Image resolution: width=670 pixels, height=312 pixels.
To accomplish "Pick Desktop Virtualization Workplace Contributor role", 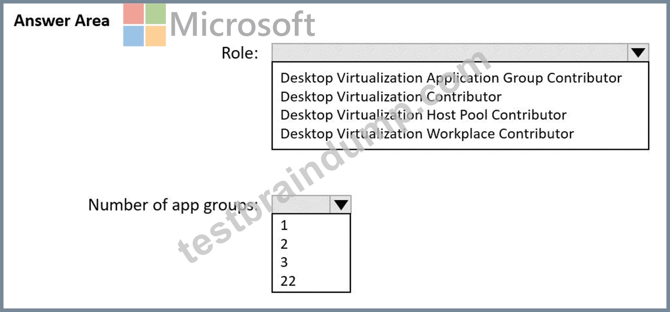I will point(427,134).
